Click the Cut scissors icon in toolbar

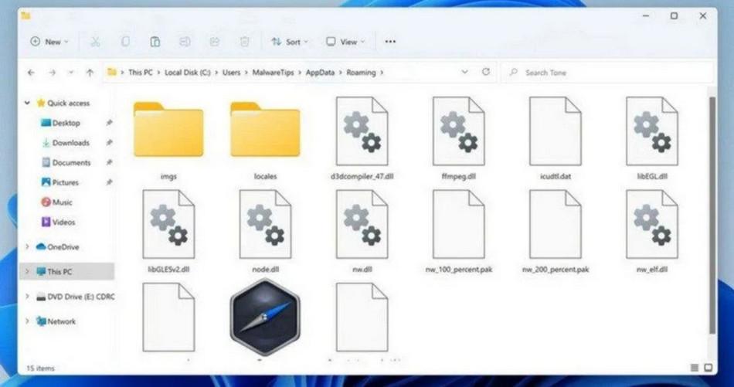(x=95, y=42)
